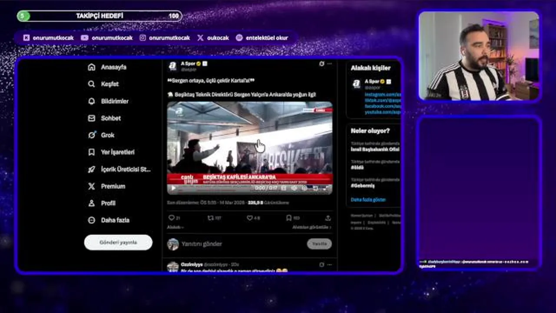Viewport: 556px width, 313px height.
Task: Open the facebook.com link in A Spor bio
Action: click(x=382, y=106)
